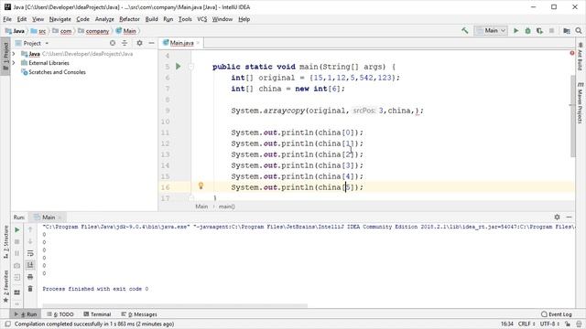This screenshot has height=329, width=586.
Task: Hide the Run tool window
Action: pyautogui.click(x=569, y=218)
